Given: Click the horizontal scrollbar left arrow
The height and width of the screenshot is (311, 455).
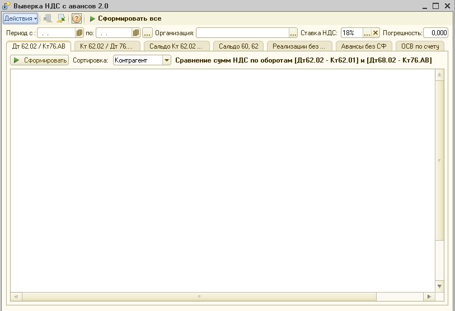Looking at the screenshot, I should click(16, 296).
